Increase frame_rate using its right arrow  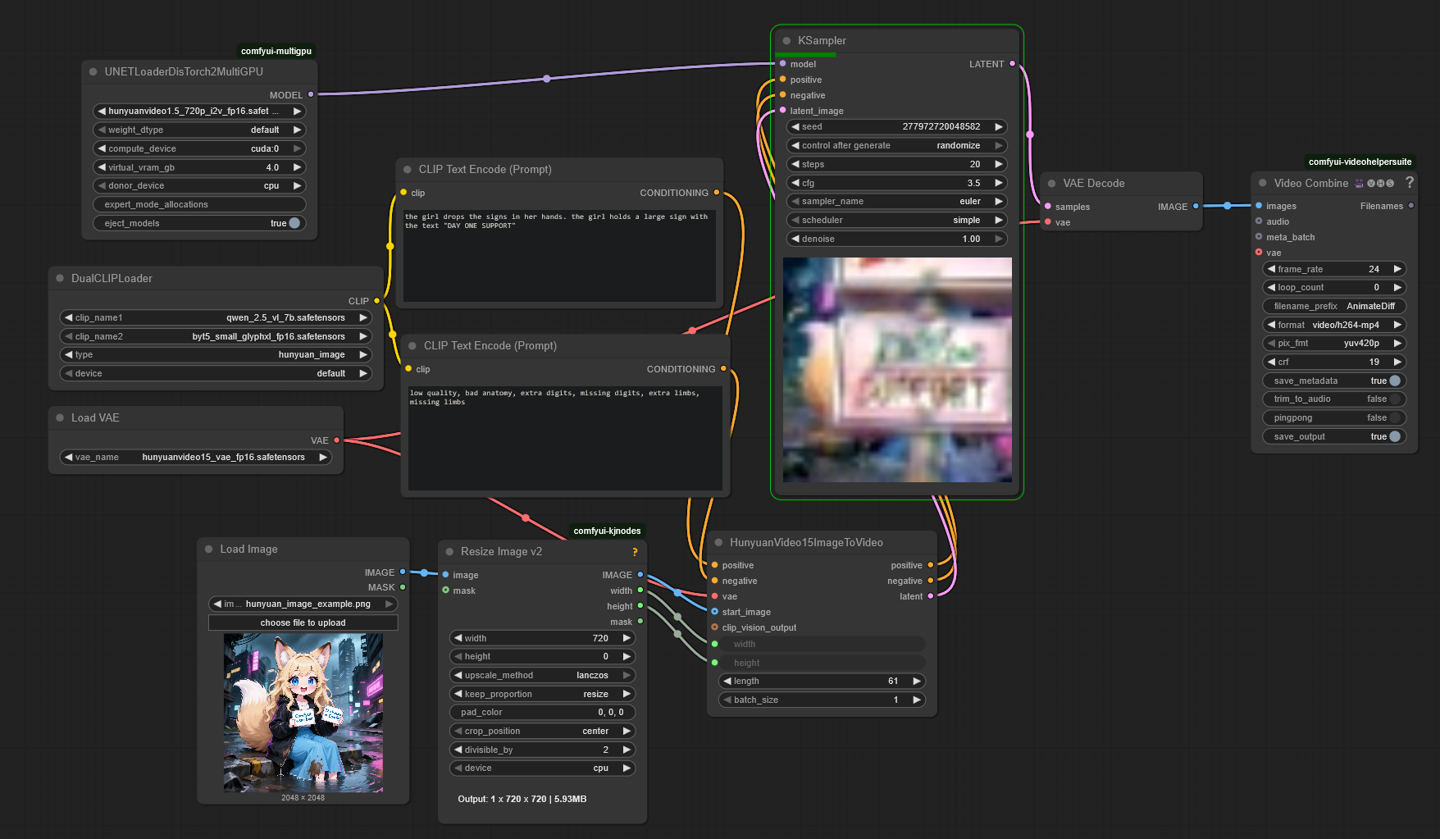pyautogui.click(x=1397, y=269)
